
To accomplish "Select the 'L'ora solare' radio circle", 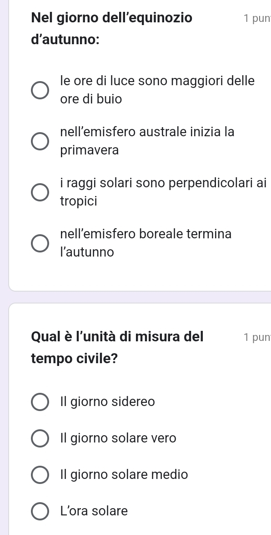I will (x=40, y=511).
